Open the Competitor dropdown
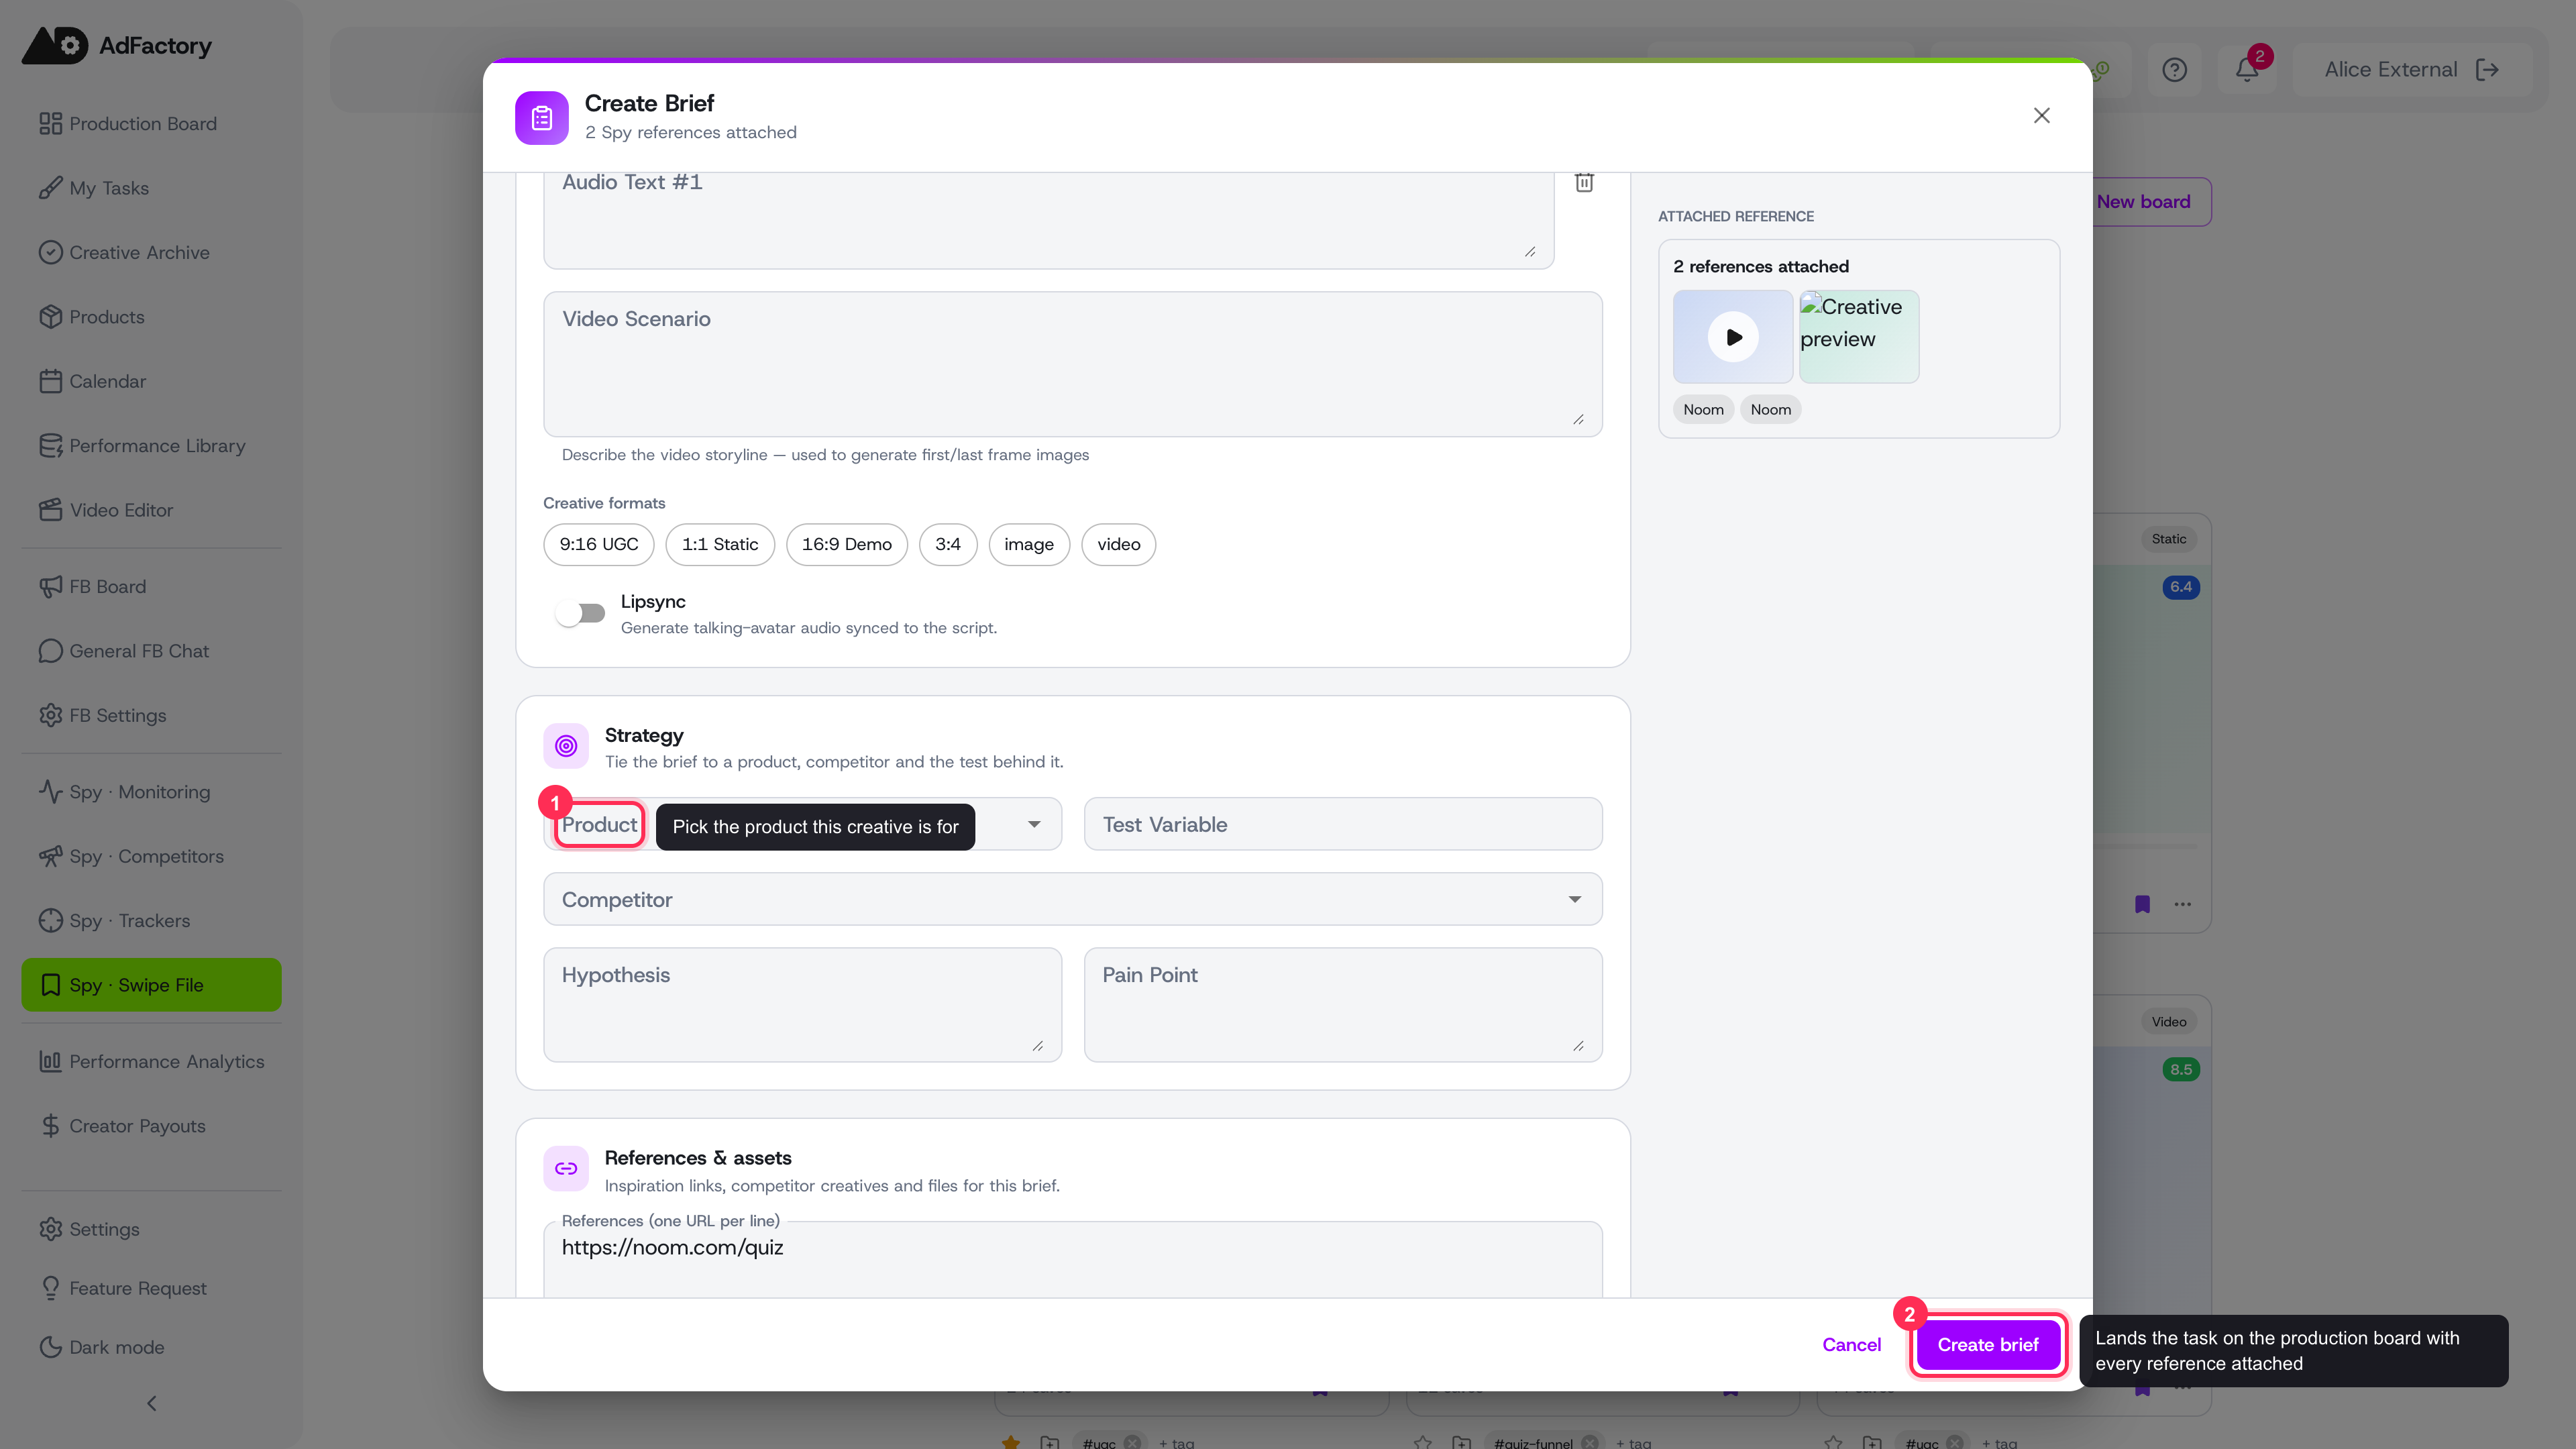The height and width of the screenshot is (1449, 2576). [x=1072, y=899]
